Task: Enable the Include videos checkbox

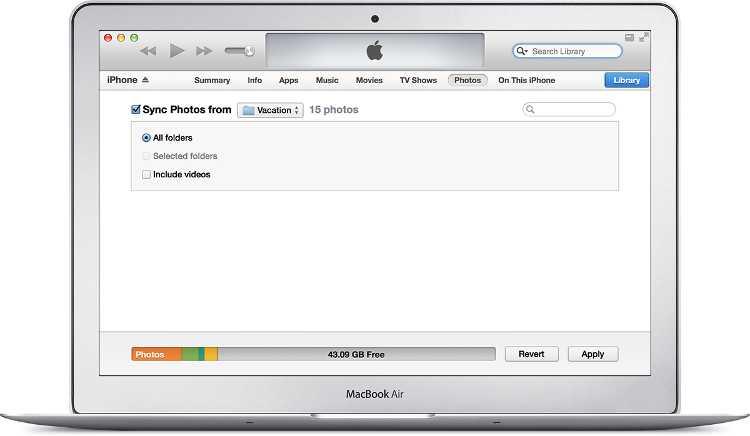Action: point(146,174)
